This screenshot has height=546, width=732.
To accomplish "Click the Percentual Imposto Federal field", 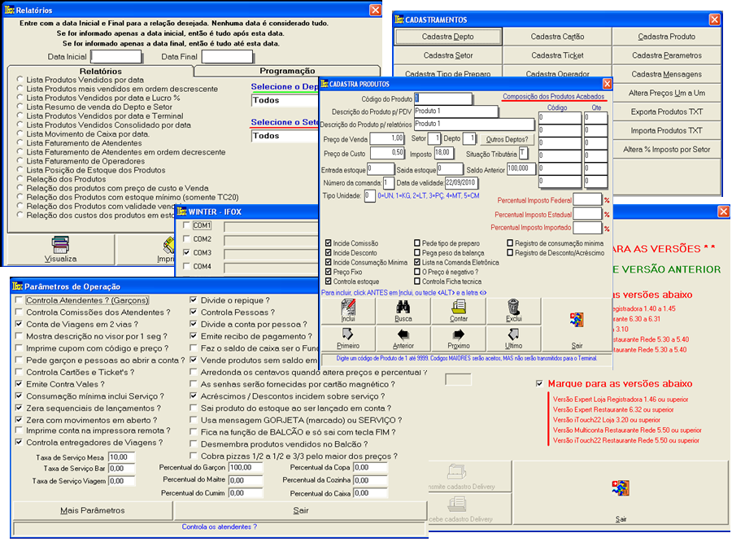I will [x=587, y=200].
